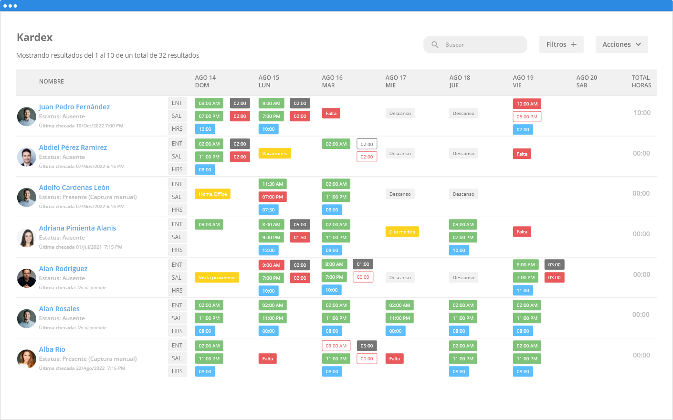Open Abdiel Pérez Ramirez profile link
Screen dimensions: 673x420
(73, 147)
